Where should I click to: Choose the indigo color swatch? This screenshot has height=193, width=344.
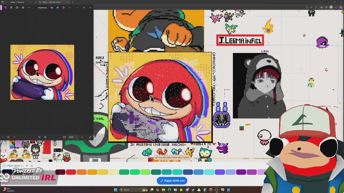pos(220,172)
